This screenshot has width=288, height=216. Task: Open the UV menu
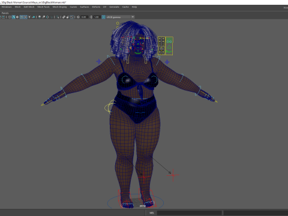(x=104, y=7)
